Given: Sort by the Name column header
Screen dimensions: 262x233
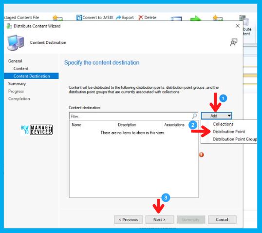Looking at the screenshot, I should coord(76,125).
